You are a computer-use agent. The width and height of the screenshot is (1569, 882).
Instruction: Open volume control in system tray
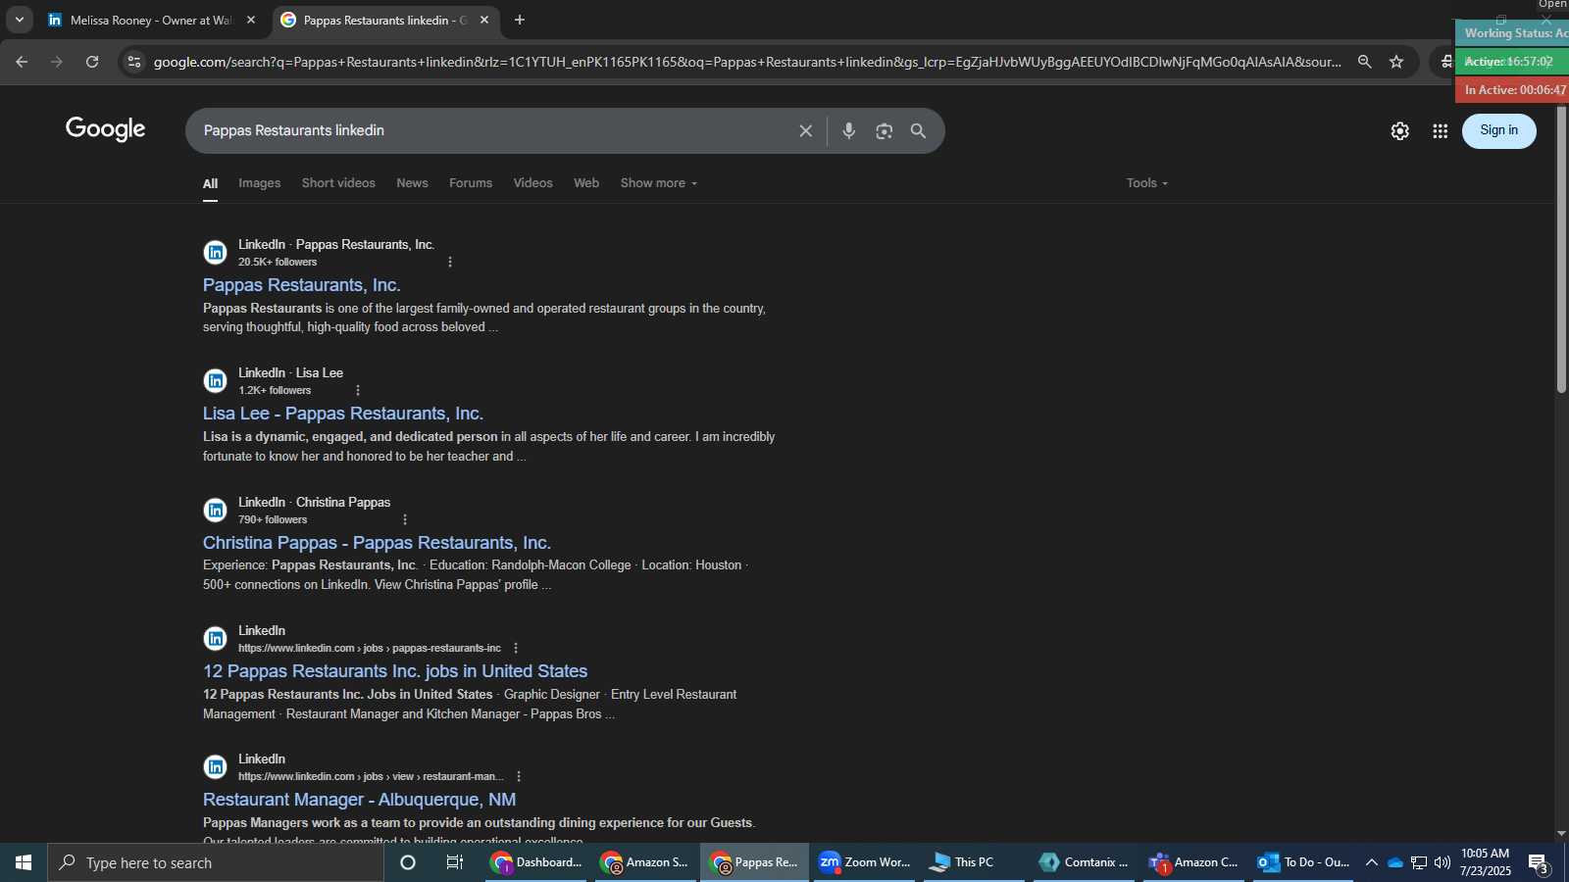coord(1442,862)
